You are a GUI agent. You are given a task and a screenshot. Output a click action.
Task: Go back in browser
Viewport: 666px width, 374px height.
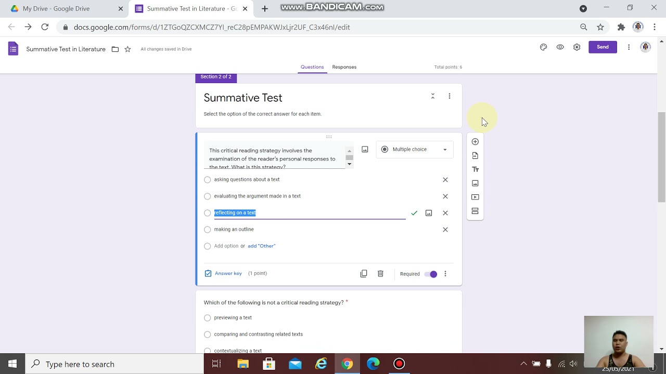pos(11,27)
